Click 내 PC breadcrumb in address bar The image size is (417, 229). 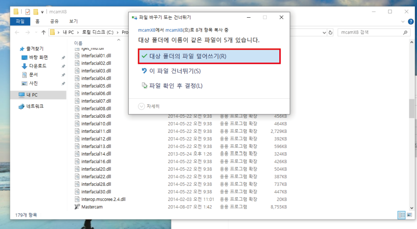pyautogui.click(x=68, y=32)
